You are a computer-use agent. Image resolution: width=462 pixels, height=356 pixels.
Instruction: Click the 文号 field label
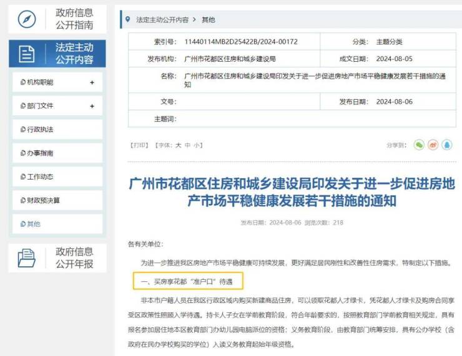click(x=168, y=102)
